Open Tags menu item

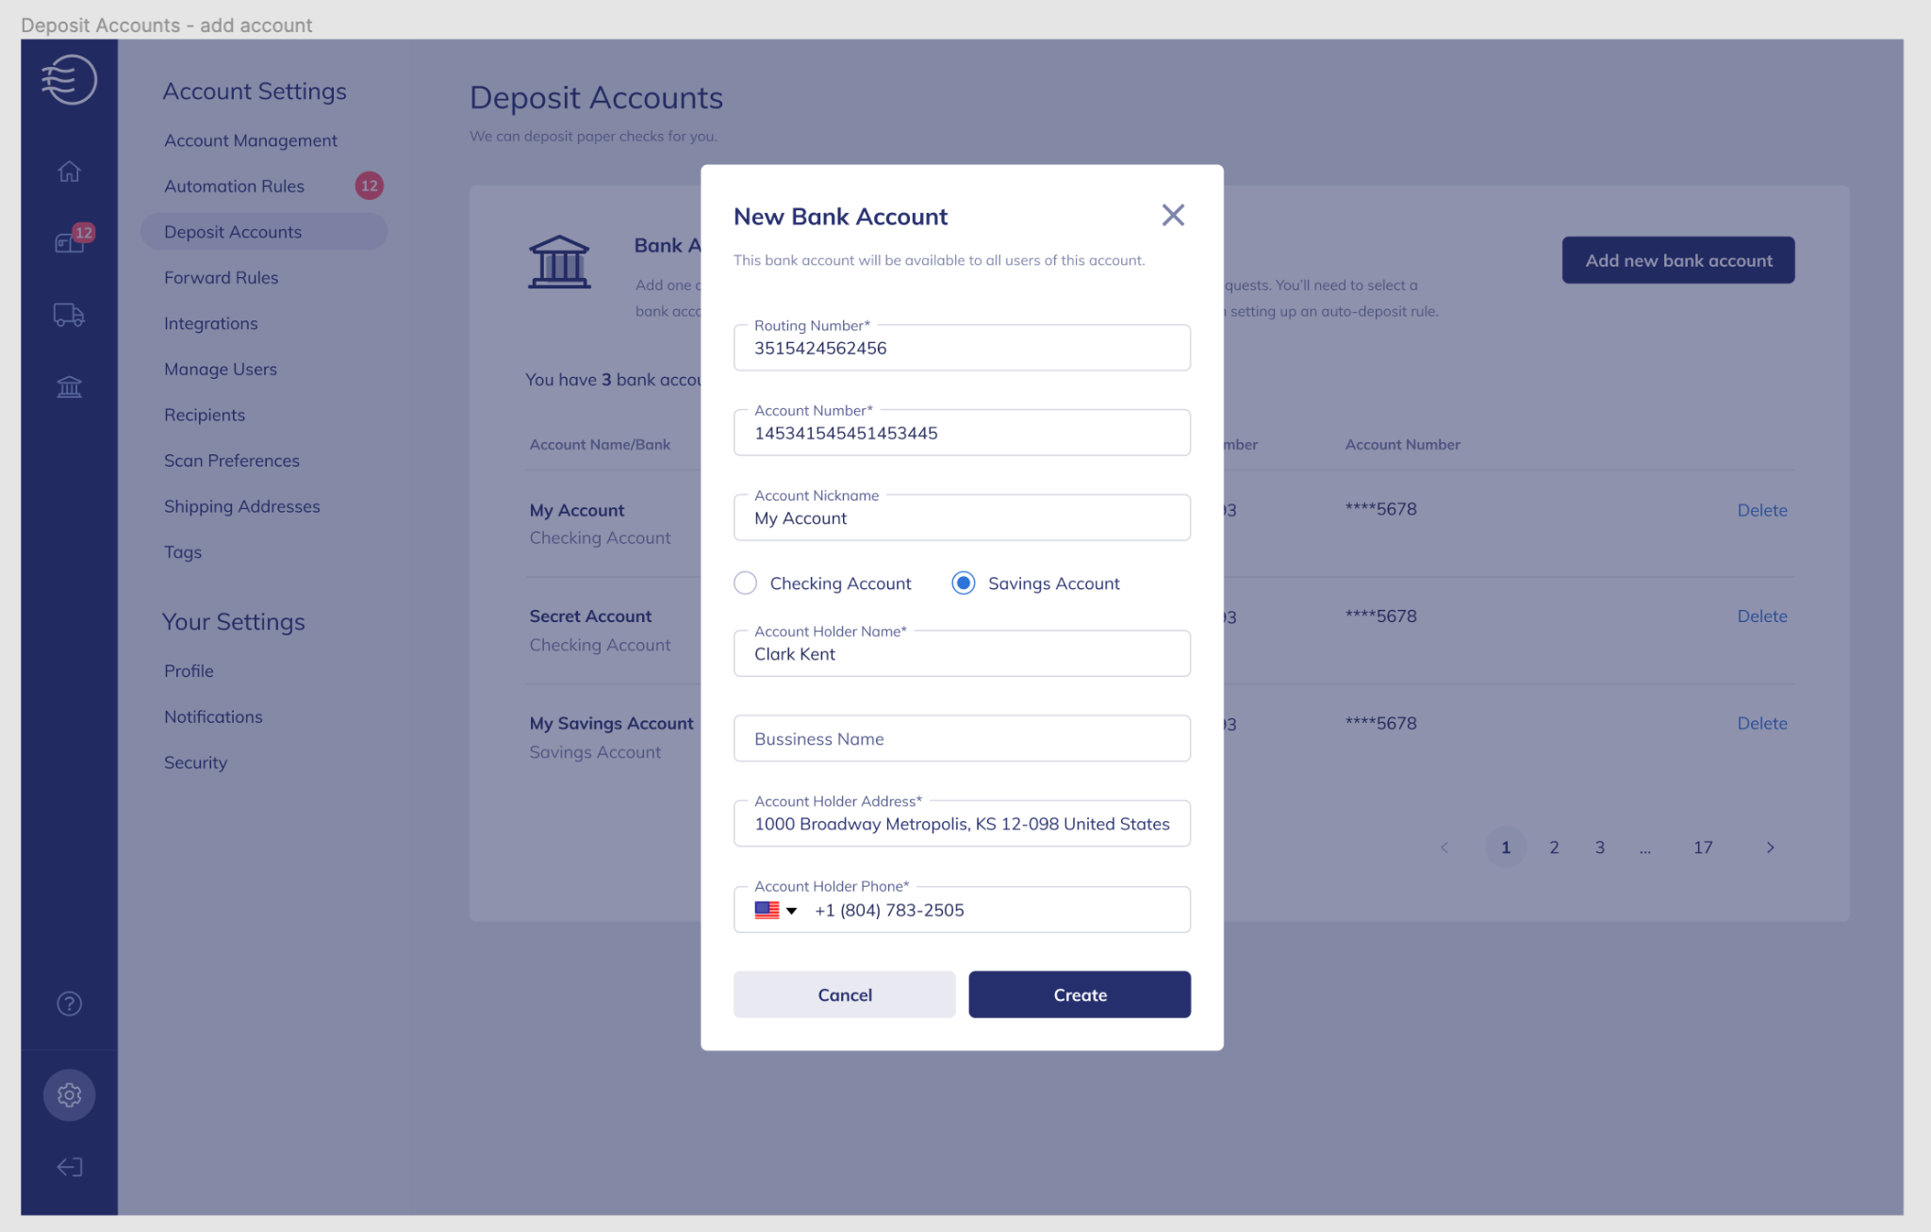coord(183,552)
